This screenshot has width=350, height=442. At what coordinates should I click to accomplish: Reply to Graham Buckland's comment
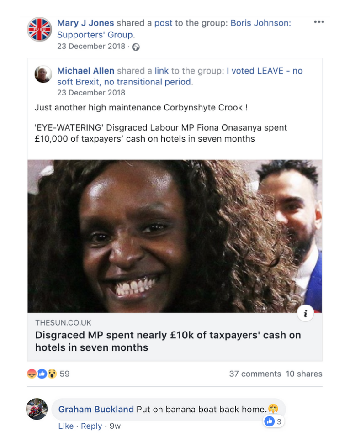pyautogui.click(x=91, y=426)
